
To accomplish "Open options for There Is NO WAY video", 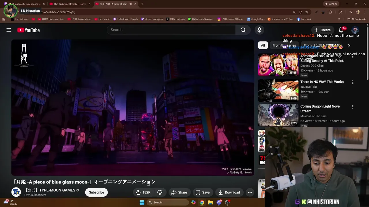I will coord(353,82).
